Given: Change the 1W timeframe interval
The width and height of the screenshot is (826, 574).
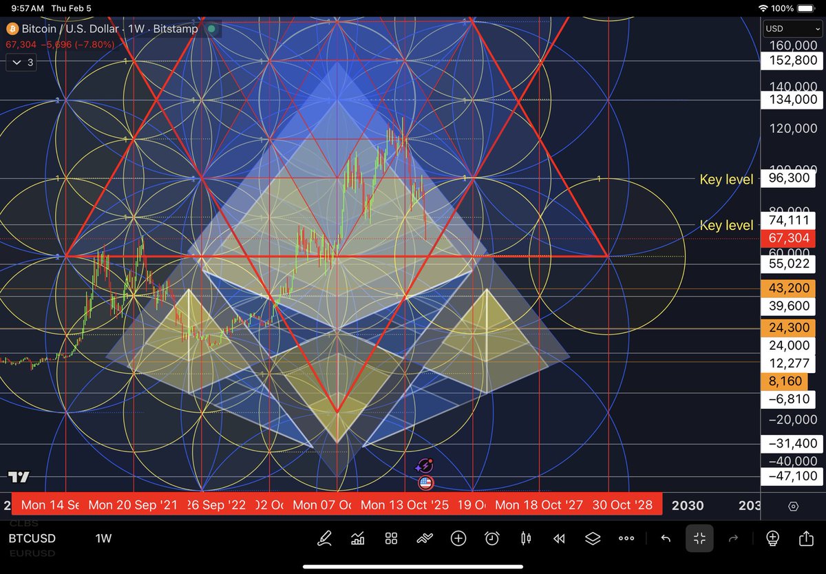Looking at the screenshot, I should click(103, 538).
